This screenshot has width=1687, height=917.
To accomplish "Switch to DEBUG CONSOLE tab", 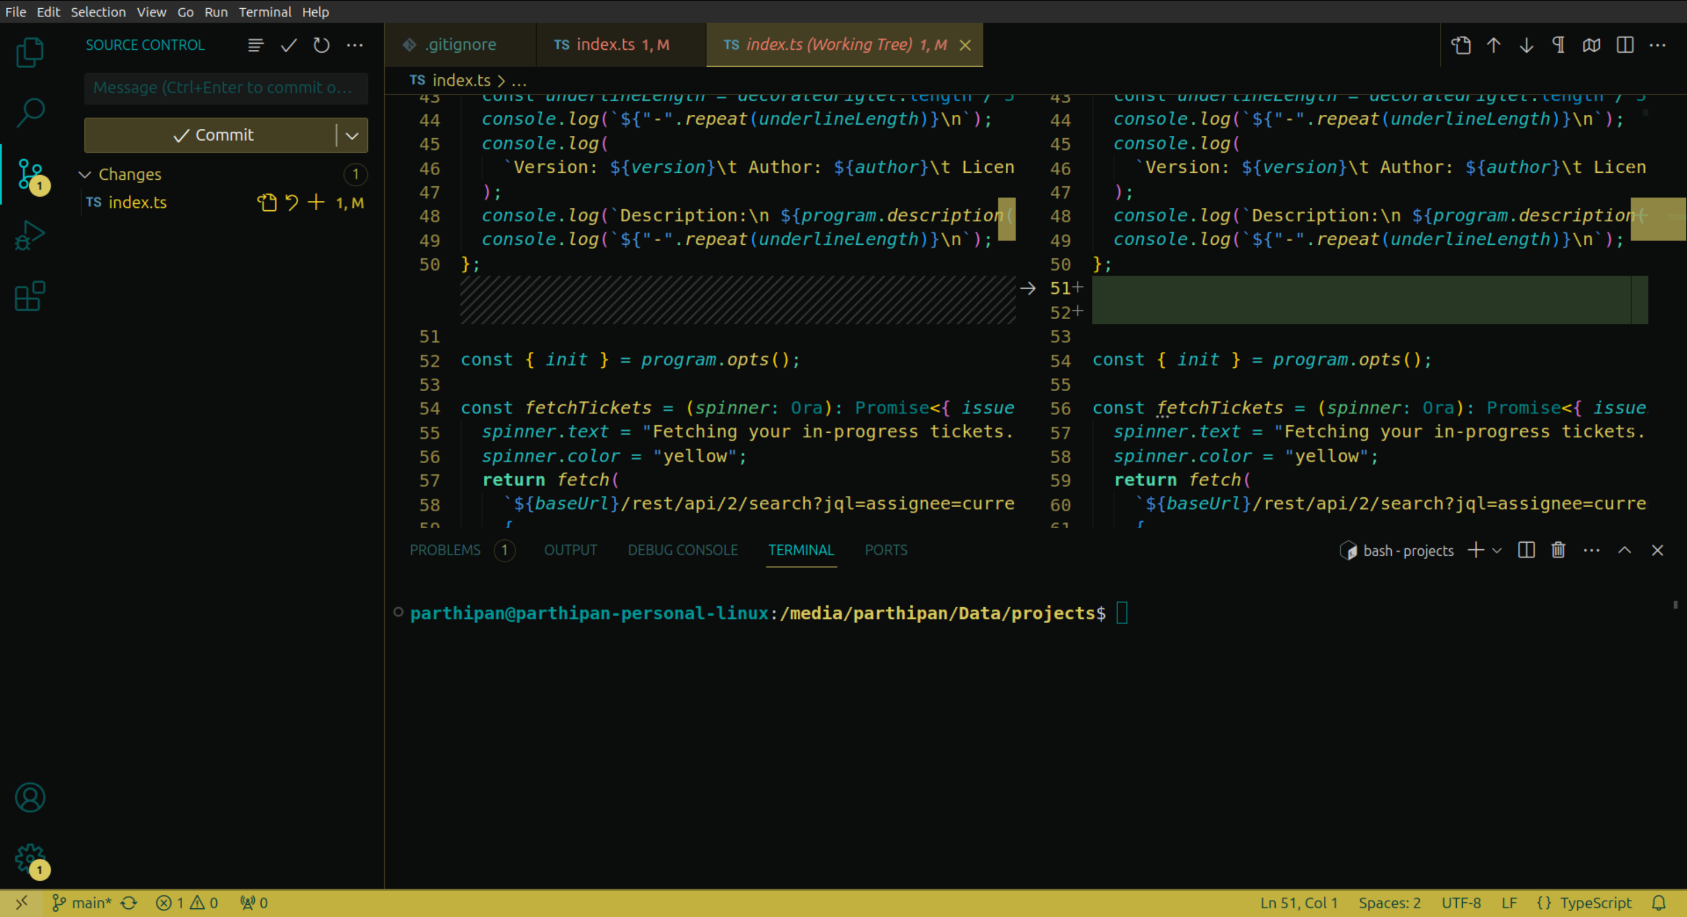I will (x=683, y=550).
